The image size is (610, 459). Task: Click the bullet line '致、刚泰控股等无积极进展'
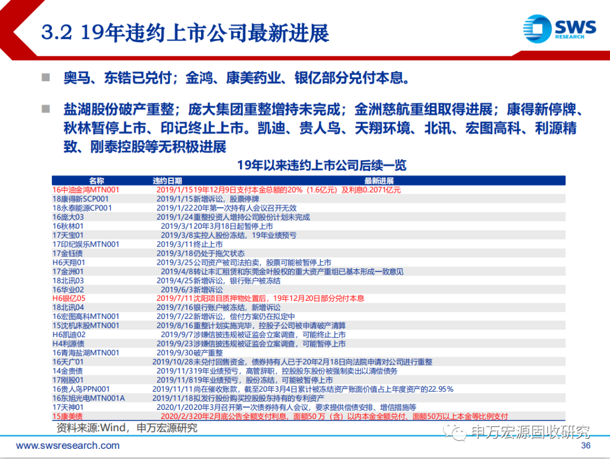pos(145,147)
